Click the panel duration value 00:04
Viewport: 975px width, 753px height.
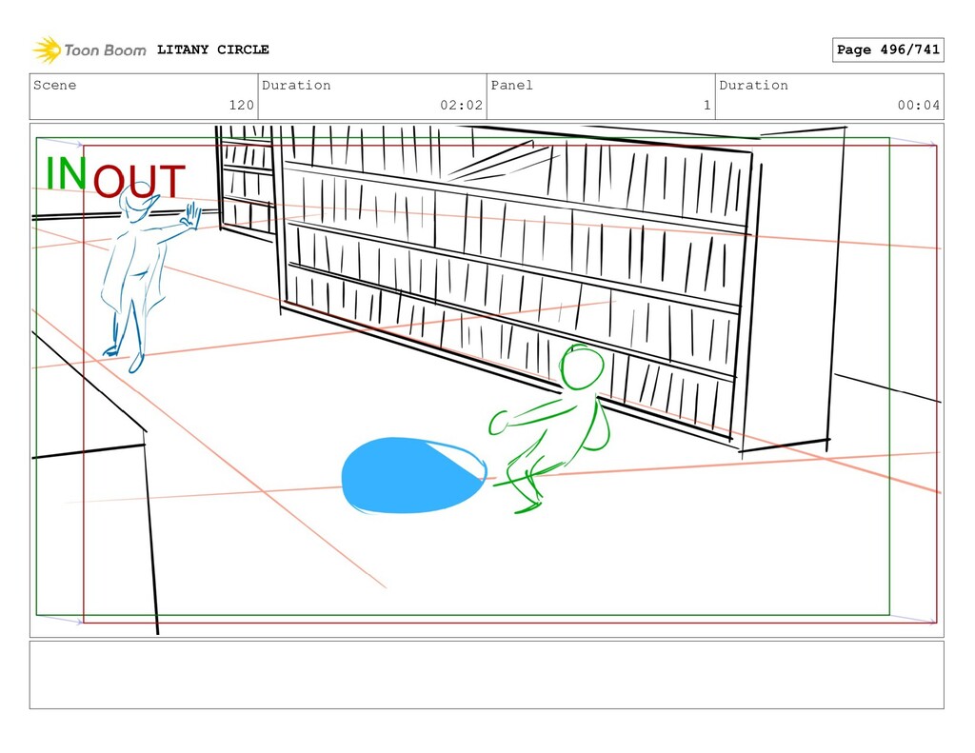click(919, 105)
